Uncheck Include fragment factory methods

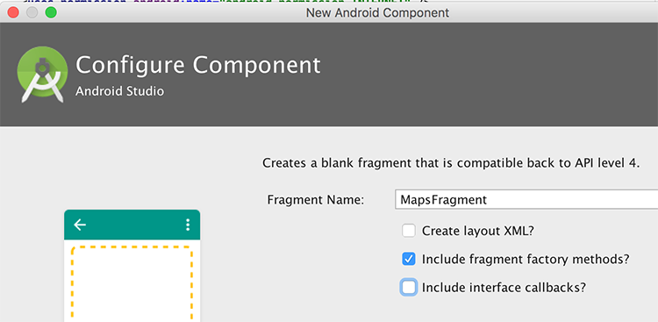click(x=409, y=259)
